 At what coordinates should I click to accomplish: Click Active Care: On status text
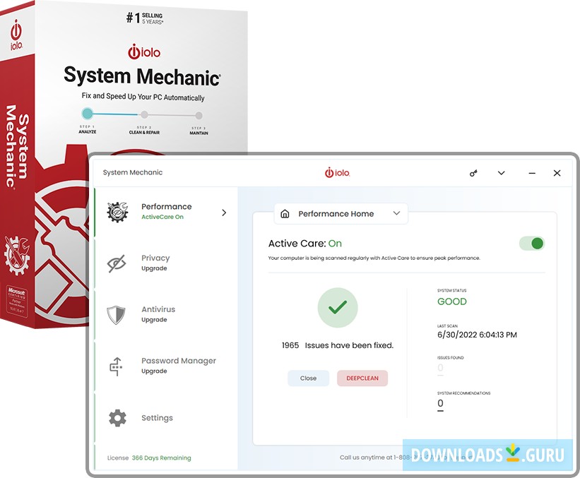pos(305,243)
